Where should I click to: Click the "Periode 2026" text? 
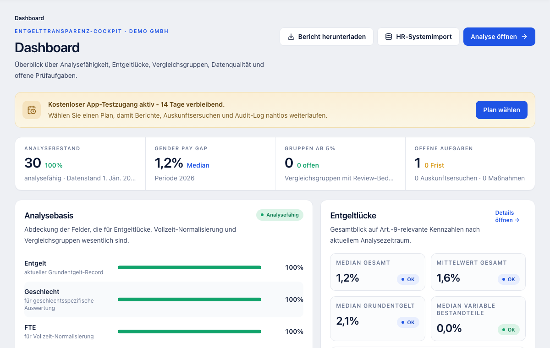click(x=175, y=178)
